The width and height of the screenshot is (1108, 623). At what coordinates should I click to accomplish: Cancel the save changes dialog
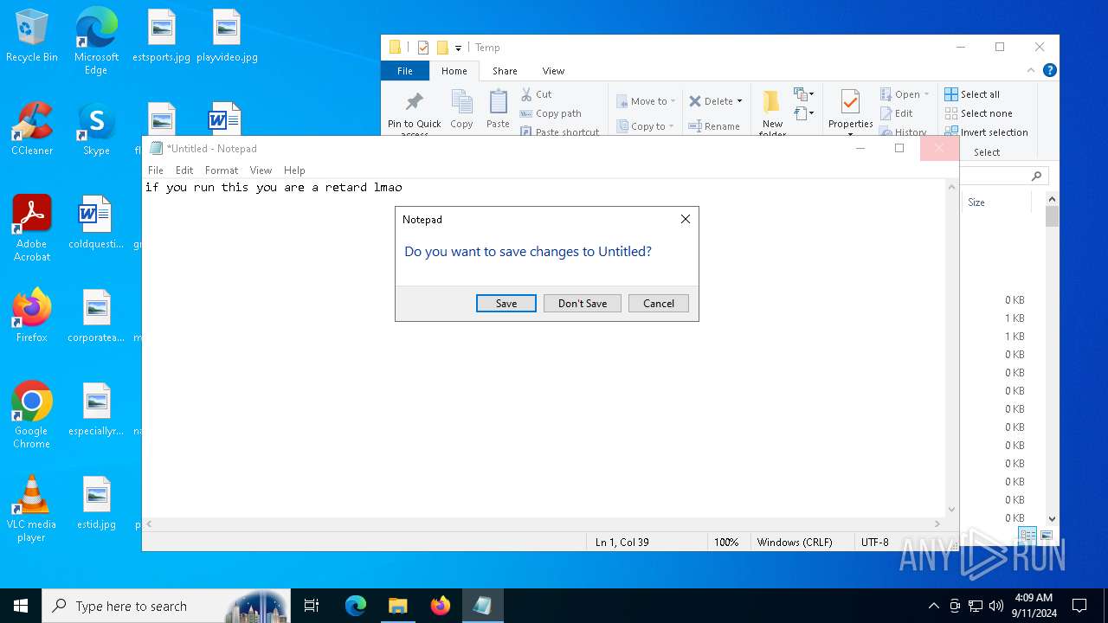click(659, 304)
